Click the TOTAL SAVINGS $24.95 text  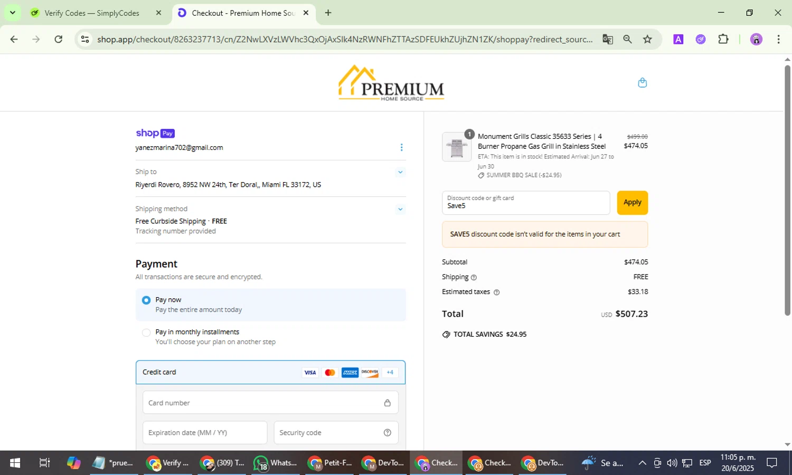[x=489, y=335]
